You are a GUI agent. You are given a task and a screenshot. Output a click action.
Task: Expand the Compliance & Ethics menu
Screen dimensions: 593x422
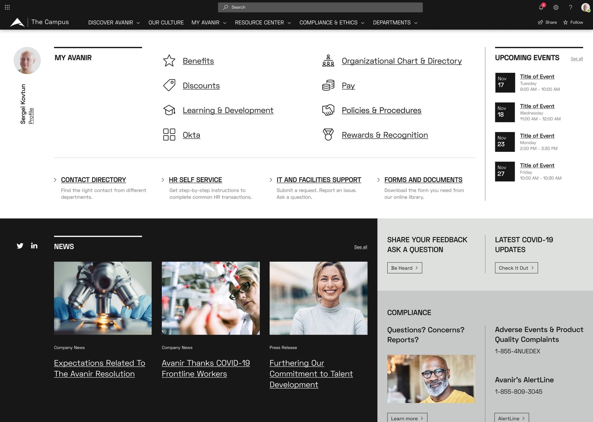coord(332,23)
